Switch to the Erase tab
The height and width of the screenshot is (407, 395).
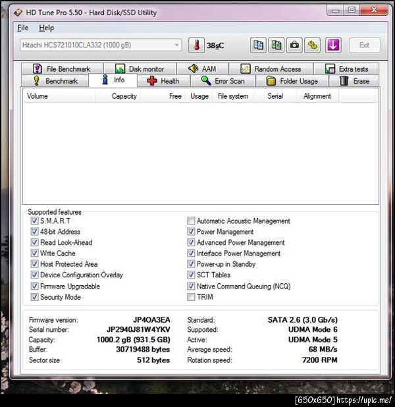click(x=354, y=81)
